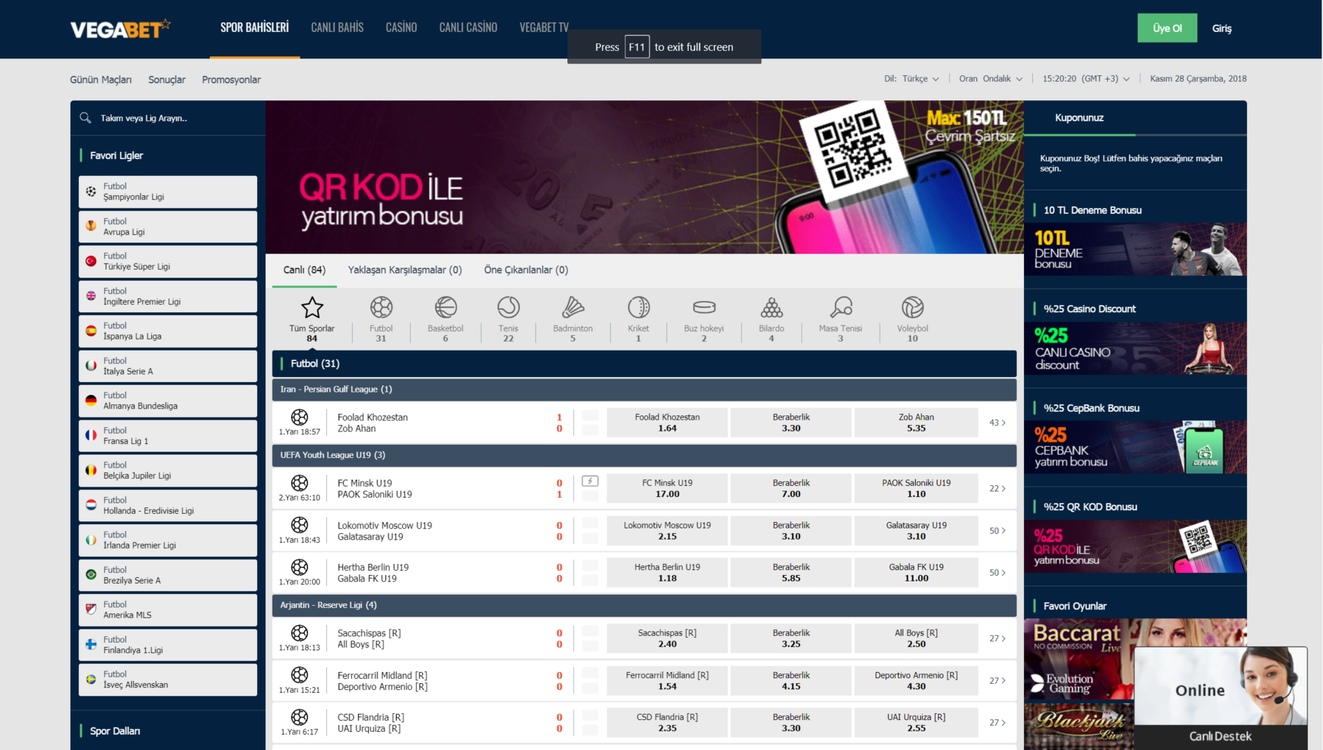
Task: Choose the Badminton shuttlecock icon
Action: 572,307
